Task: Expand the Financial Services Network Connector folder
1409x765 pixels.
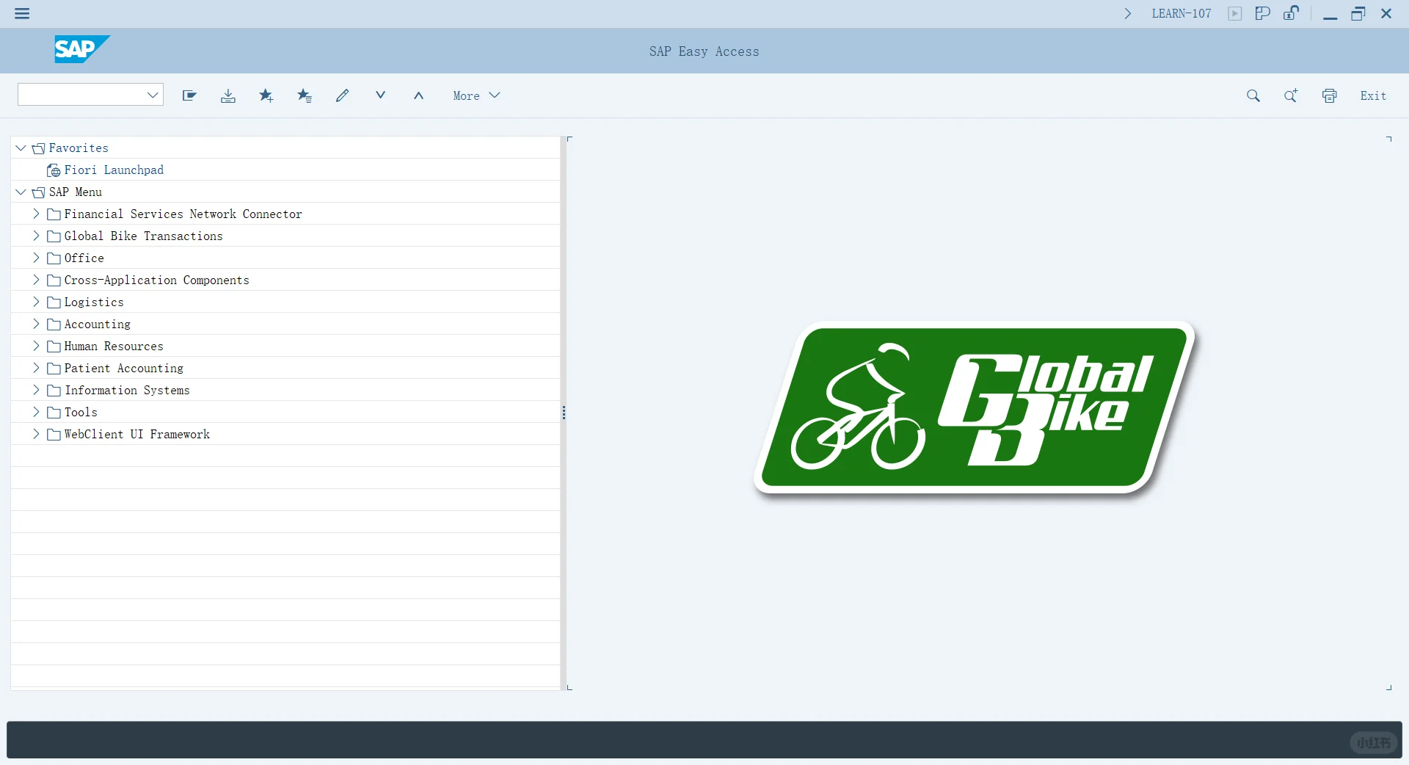Action: point(36,214)
